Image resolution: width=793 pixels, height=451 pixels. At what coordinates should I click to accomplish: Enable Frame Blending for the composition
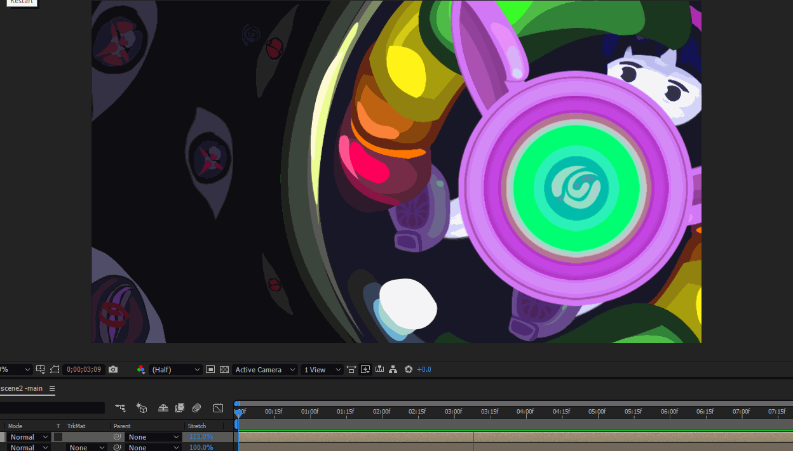[x=180, y=408]
